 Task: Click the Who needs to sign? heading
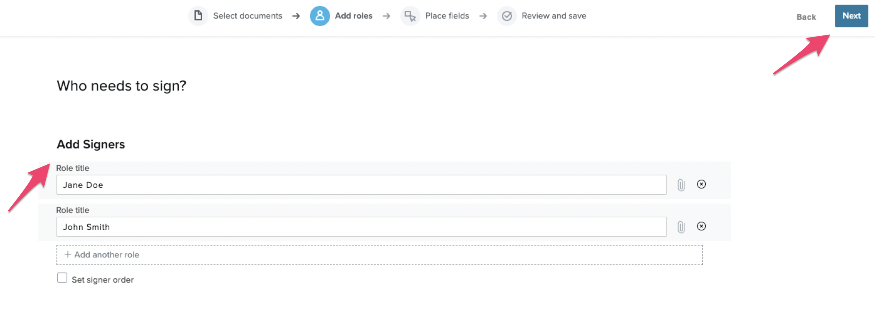pyautogui.click(x=121, y=86)
